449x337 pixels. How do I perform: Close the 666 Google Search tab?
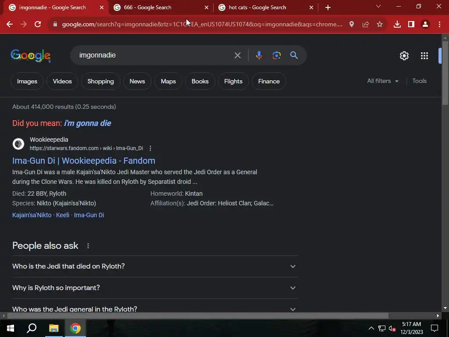tap(207, 8)
